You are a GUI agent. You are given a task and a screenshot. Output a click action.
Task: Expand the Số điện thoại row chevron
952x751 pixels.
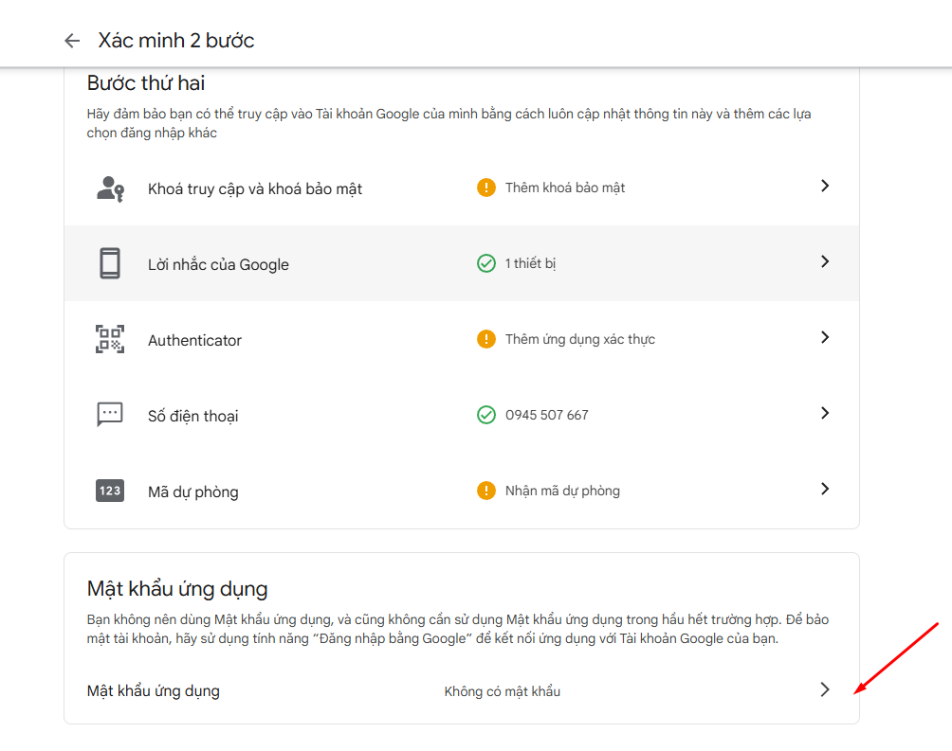[824, 414]
